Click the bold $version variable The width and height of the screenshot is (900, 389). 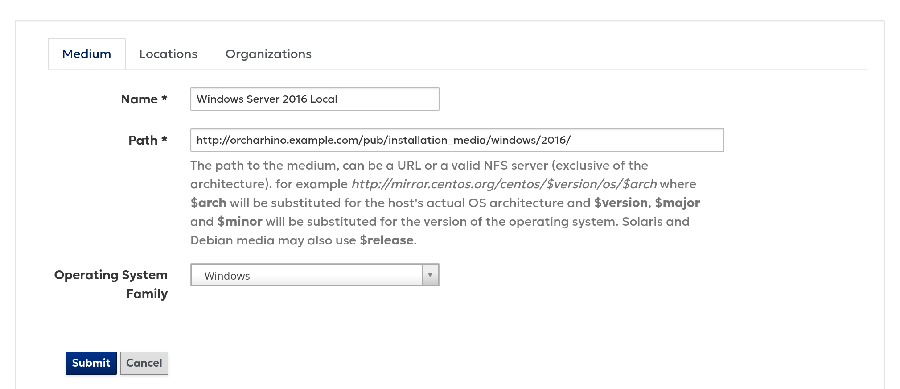(x=621, y=203)
